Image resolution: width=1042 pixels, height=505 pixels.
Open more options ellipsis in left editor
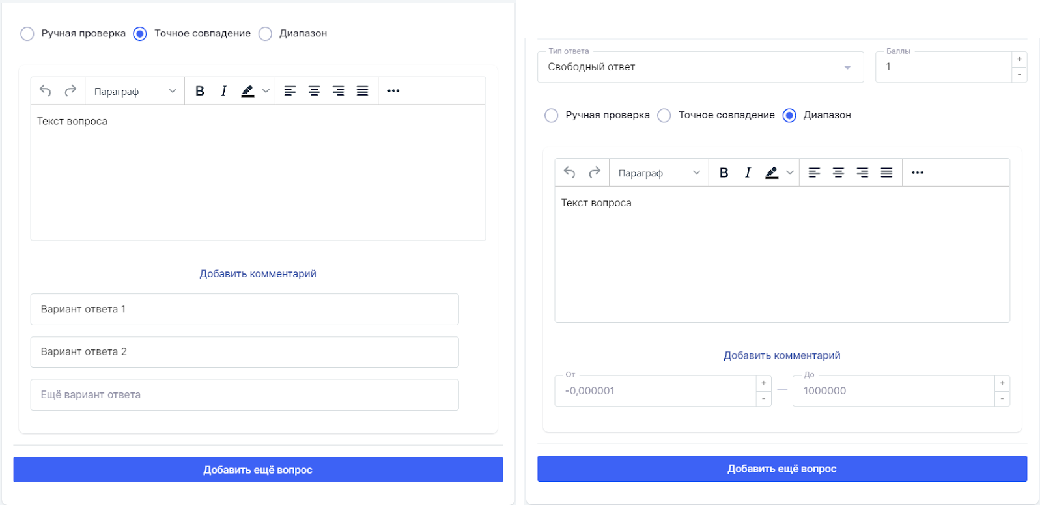point(393,91)
